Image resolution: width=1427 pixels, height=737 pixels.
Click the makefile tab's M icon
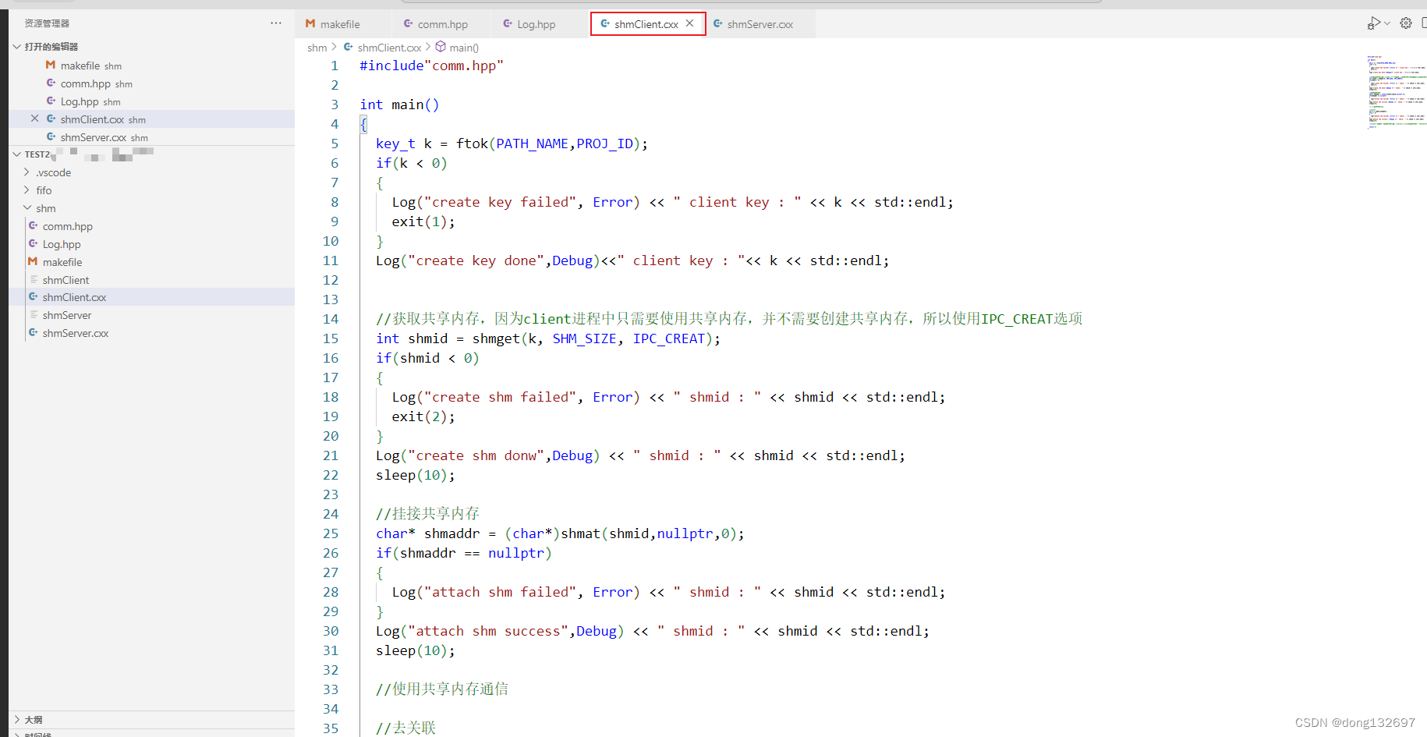(310, 23)
